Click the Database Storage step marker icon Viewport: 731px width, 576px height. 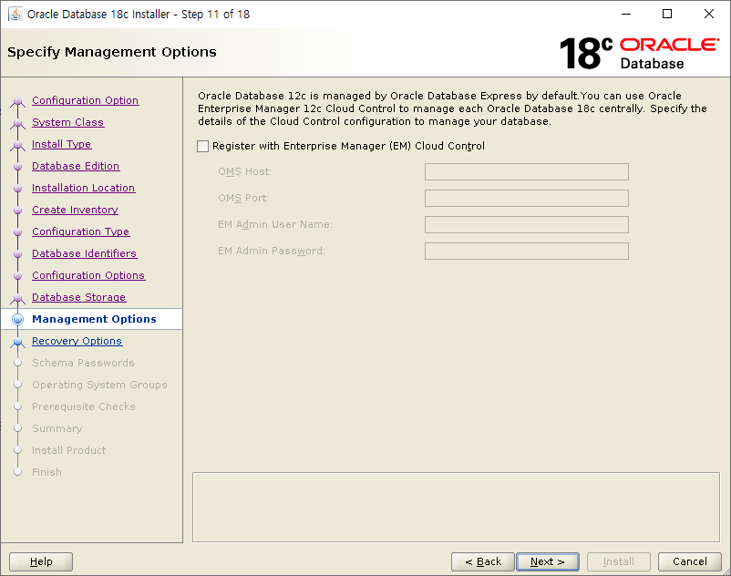17,298
